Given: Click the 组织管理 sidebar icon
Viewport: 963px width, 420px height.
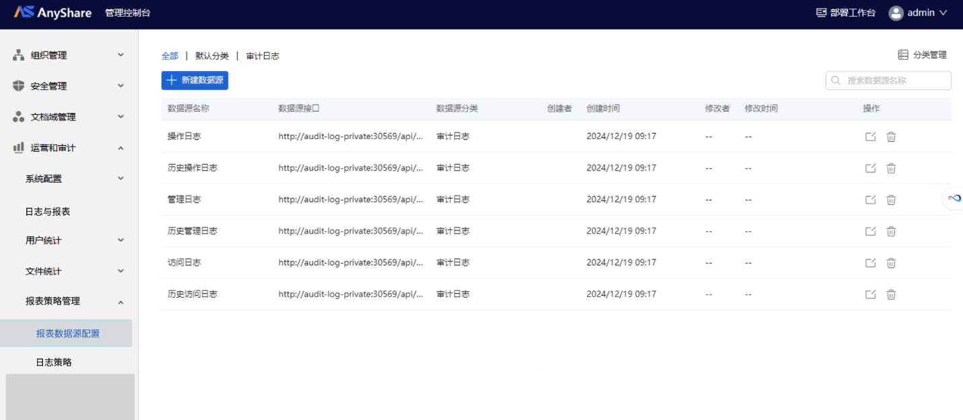Looking at the screenshot, I should point(19,55).
